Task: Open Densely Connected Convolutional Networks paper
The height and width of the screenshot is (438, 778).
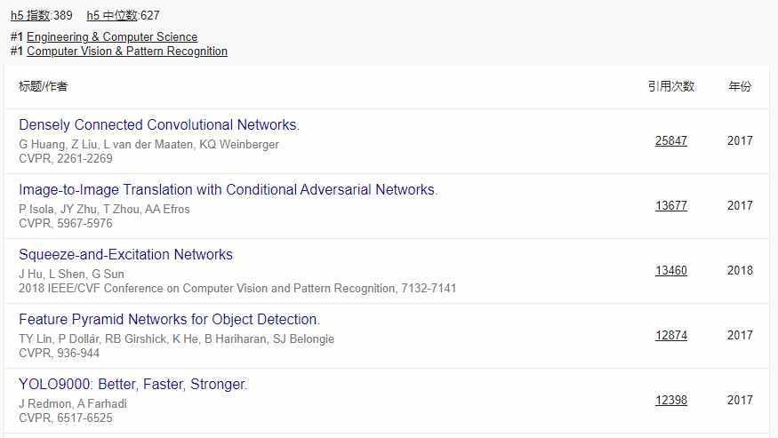Action: pos(159,124)
